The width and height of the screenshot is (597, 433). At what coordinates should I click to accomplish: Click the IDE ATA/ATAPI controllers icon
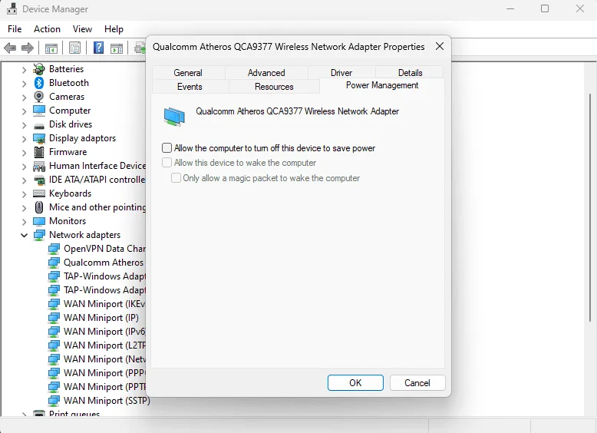click(39, 180)
